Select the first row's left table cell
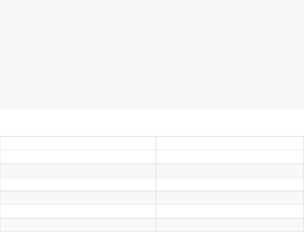The width and height of the screenshot is (304, 232). click(x=78, y=143)
